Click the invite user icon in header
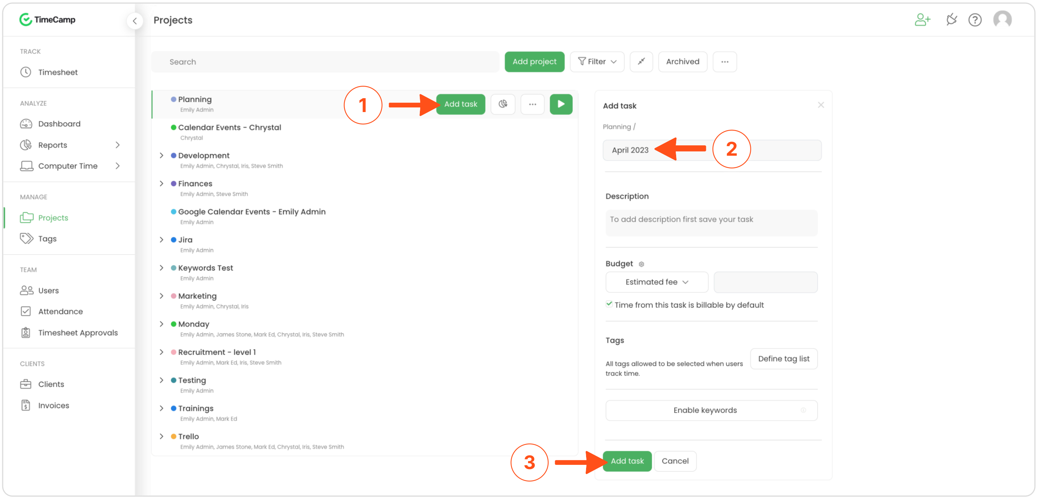 pyautogui.click(x=922, y=19)
